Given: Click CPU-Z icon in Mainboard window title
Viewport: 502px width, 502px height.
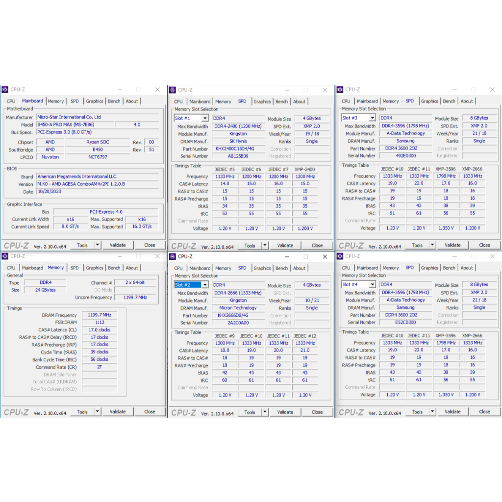Looking at the screenshot, I should [x=5, y=90].
